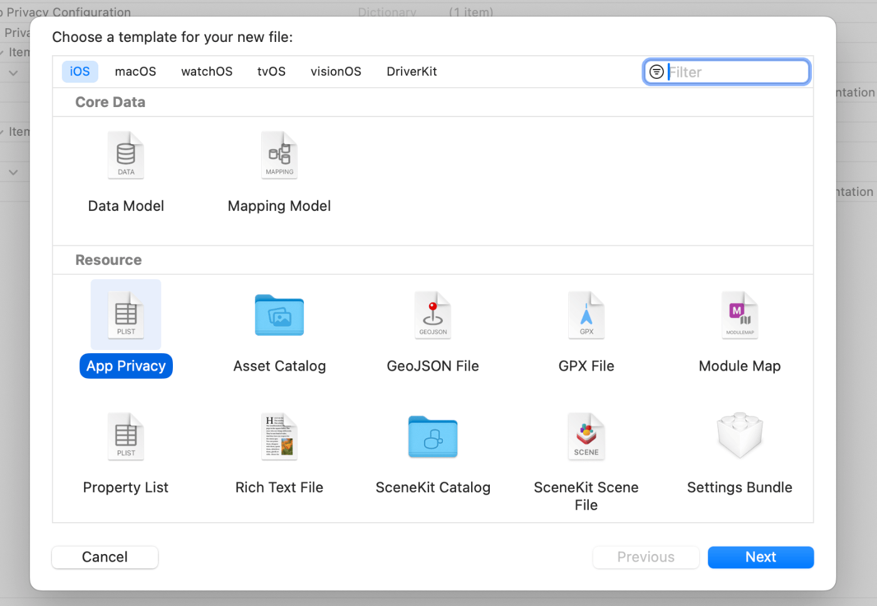The height and width of the screenshot is (606, 877).
Task: Click the SceneKit Catalog label
Action: [433, 488]
